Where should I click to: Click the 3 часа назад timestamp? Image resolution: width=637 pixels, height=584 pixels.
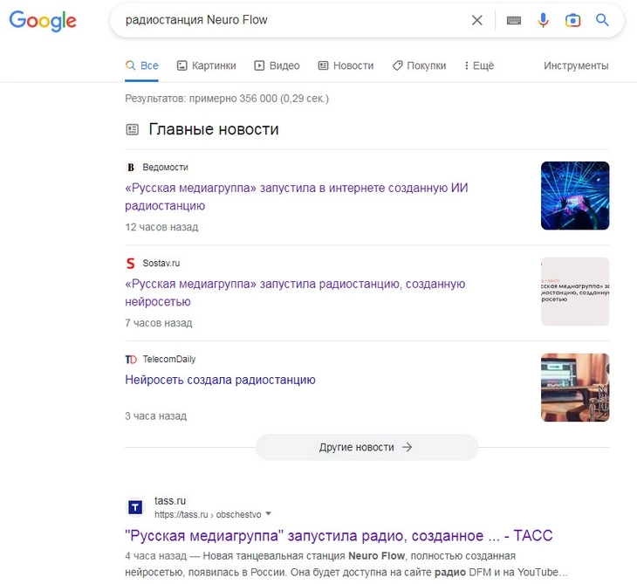click(x=156, y=416)
